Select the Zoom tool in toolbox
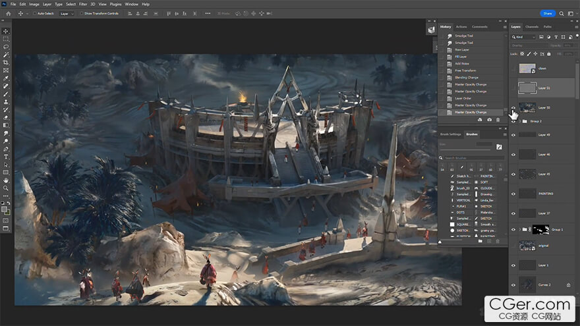580x326 pixels. pyautogui.click(x=6, y=188)
